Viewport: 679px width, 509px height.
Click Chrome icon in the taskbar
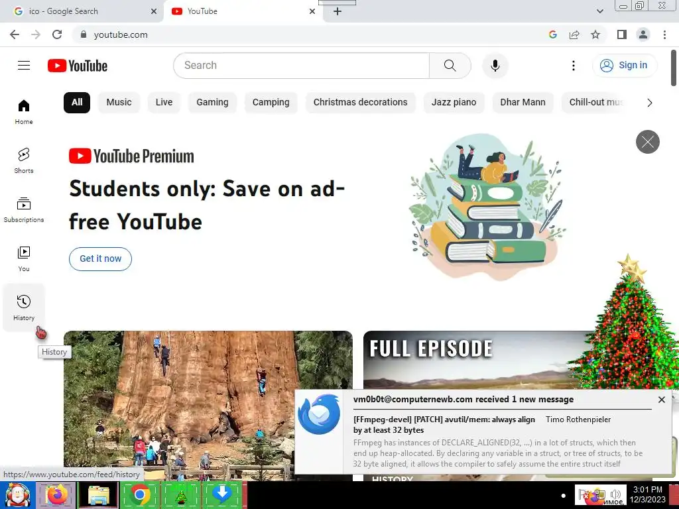pos(139,494)
